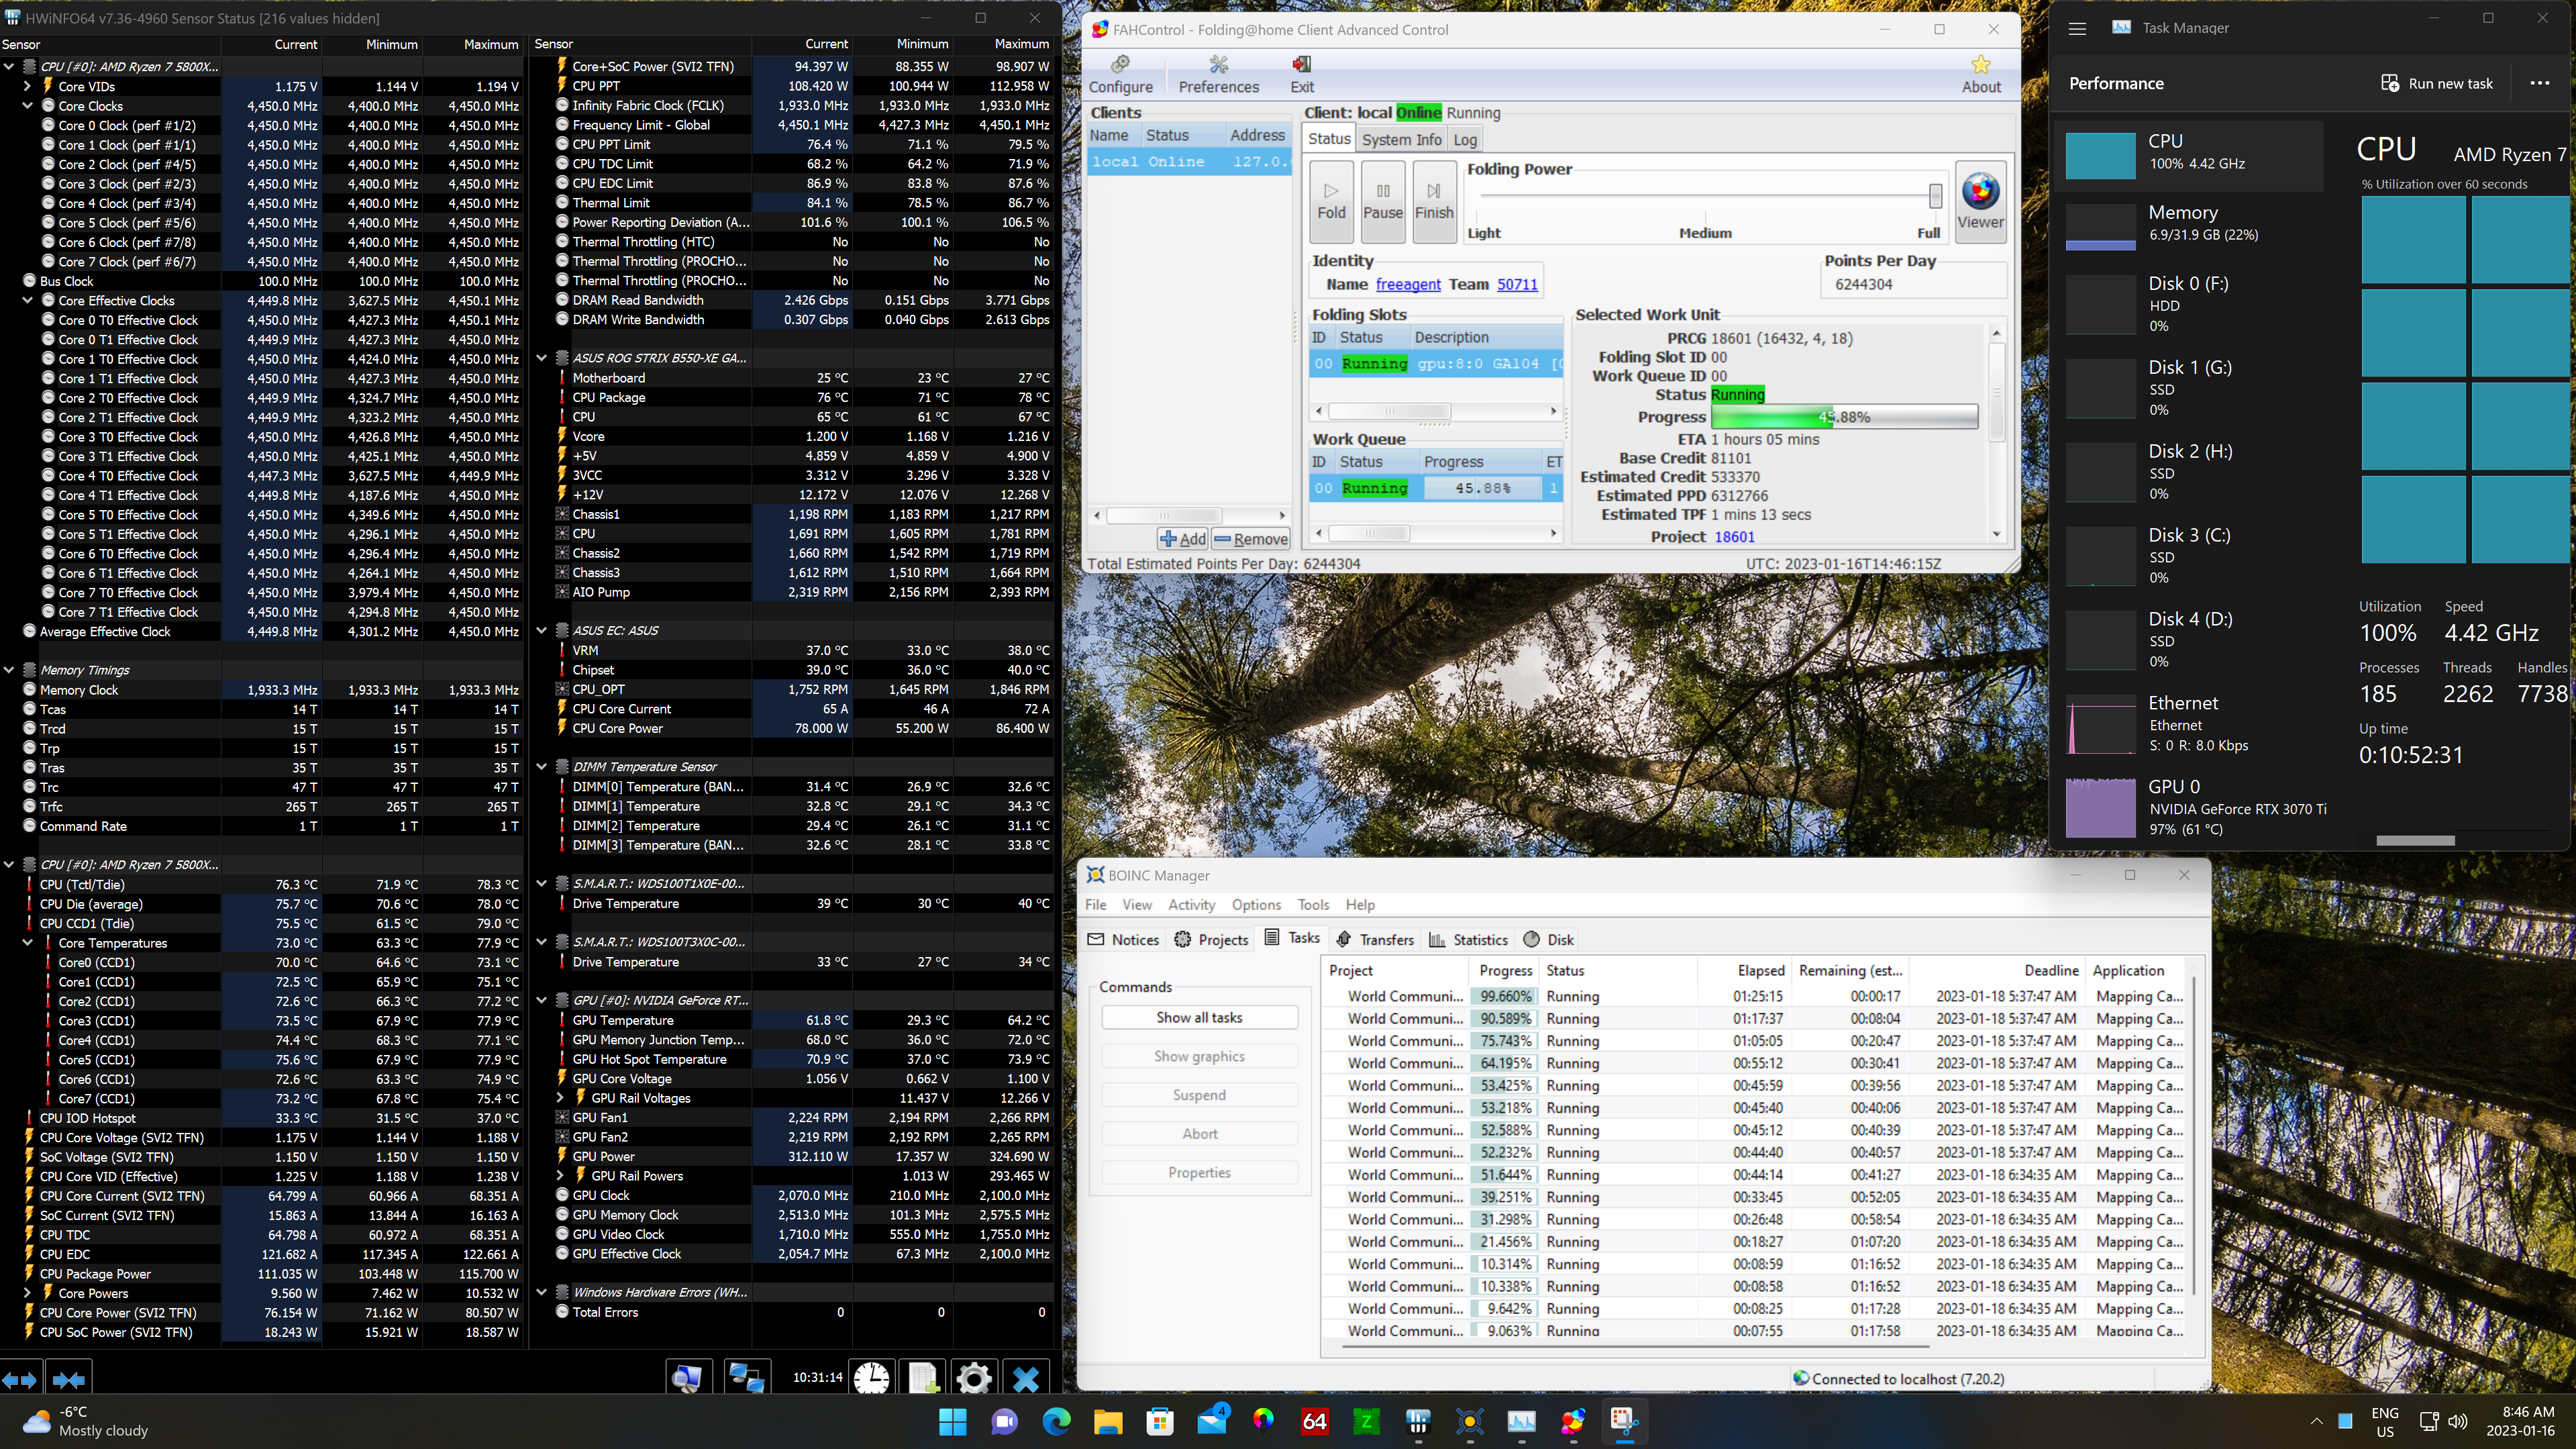Viewport: 2576px width, 1449px height.
Task: Click HWiNFO expand-all blue arrows icon
Action: [x=20, y=1379]
